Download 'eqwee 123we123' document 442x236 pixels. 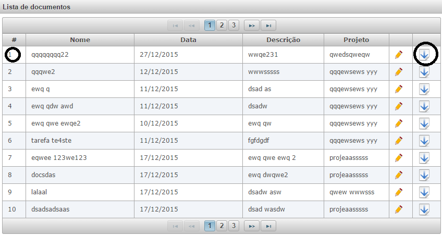(424, 158)
